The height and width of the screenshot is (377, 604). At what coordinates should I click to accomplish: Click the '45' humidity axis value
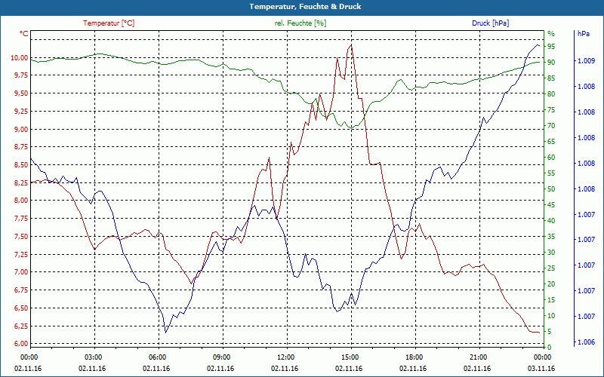551,204
